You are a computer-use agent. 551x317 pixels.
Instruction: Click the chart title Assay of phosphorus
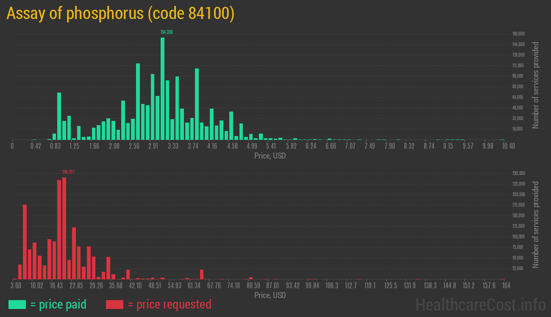pos(120,14)
